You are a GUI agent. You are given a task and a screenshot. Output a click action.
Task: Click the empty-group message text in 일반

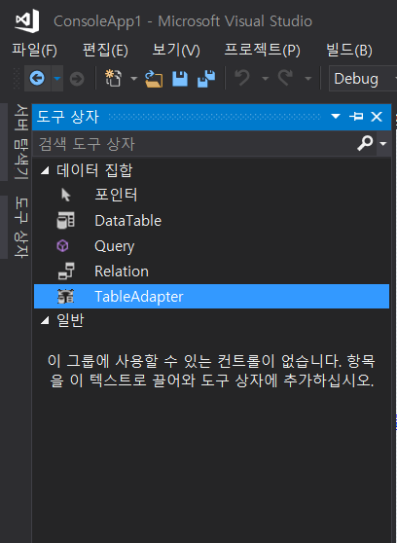[x=212, y=371]
